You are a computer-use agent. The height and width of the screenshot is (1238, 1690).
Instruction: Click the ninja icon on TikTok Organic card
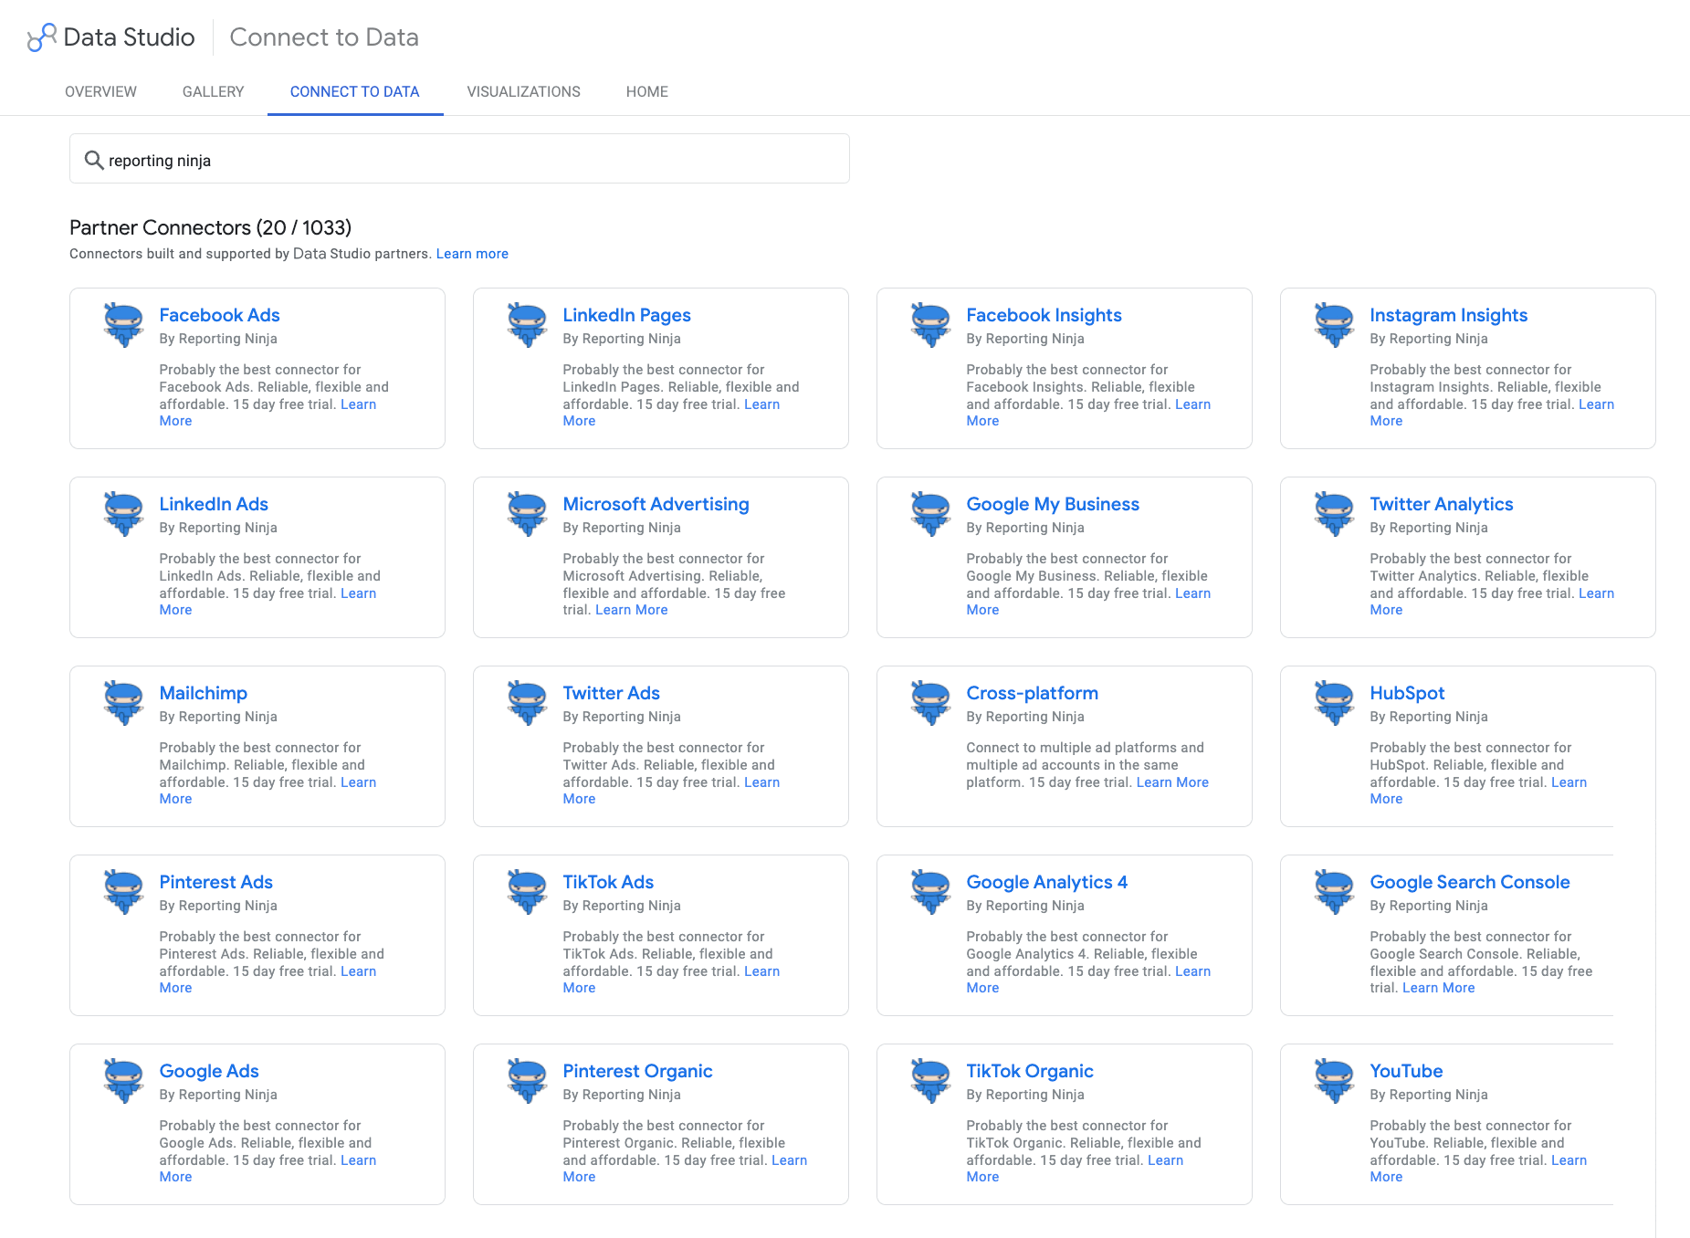point(930,1080)
